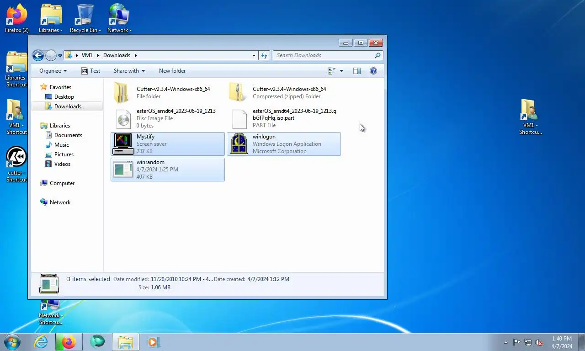This screenshot has width=585, height=351.
Task: Go back with the Back arrow button
Action: 38,55
